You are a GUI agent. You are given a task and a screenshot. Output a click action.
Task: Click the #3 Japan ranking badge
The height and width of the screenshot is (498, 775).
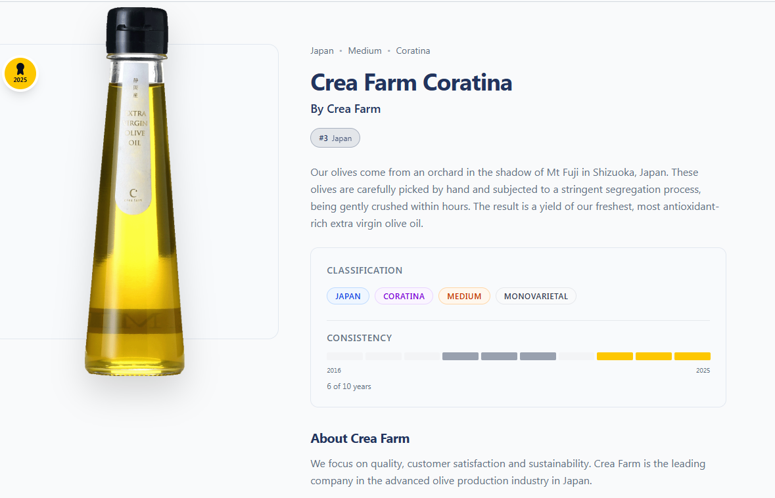point(335,138)
